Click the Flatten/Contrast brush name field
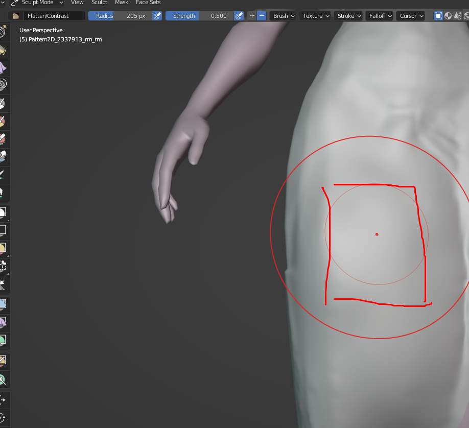Viewport: 469px width, 428px height. click(54, 16)
